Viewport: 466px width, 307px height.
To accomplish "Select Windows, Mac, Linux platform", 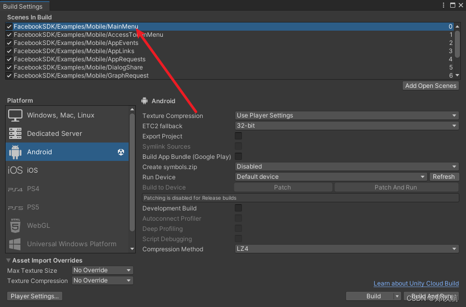I will [x=67, y=115].
